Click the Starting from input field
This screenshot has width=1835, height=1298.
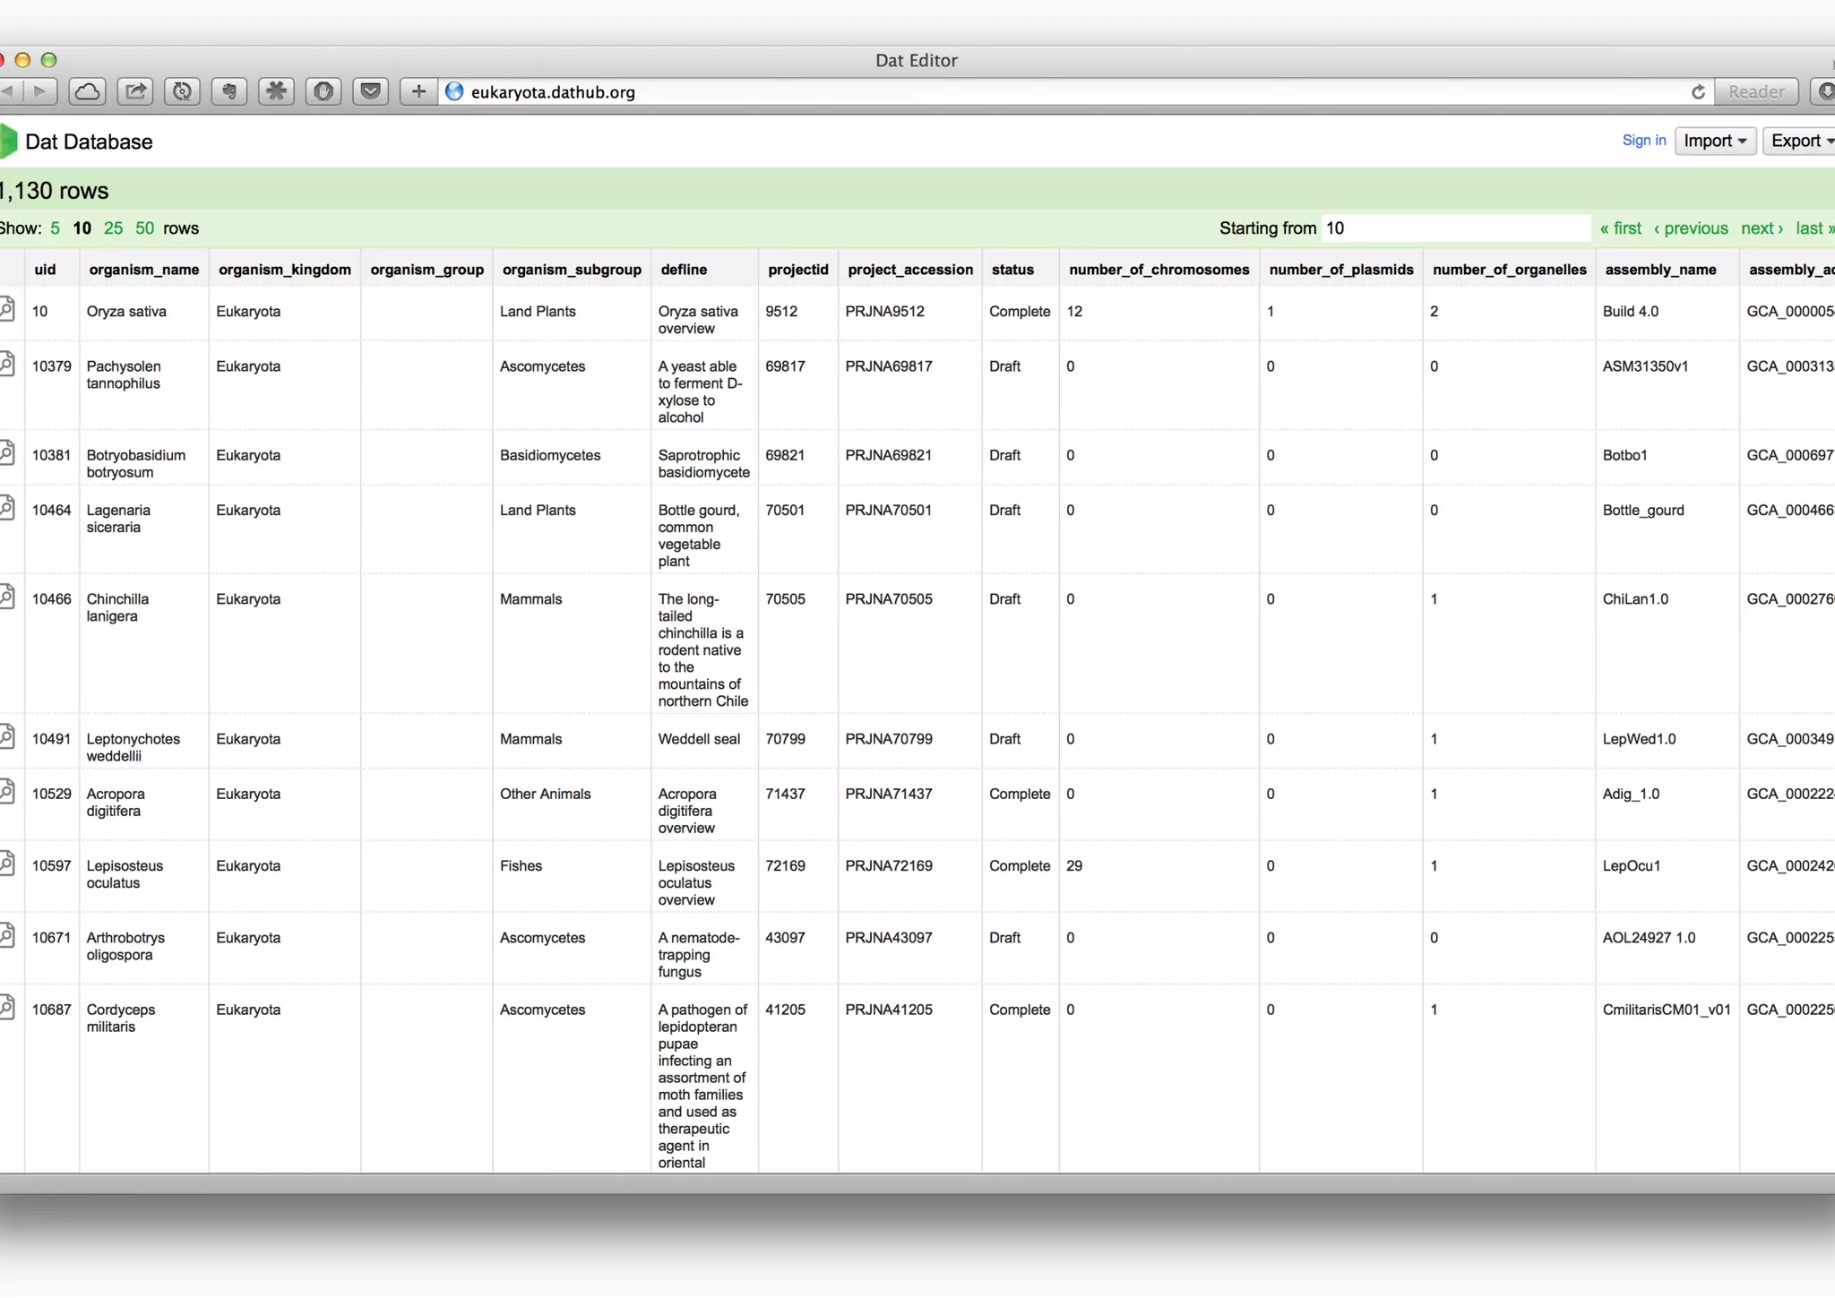[x=1455, y=228]
